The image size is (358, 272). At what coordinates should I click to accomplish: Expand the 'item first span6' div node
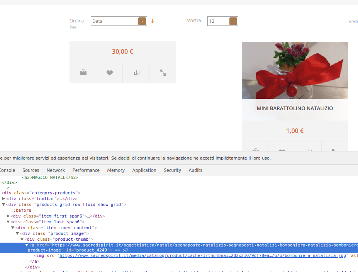coord(8,216)
